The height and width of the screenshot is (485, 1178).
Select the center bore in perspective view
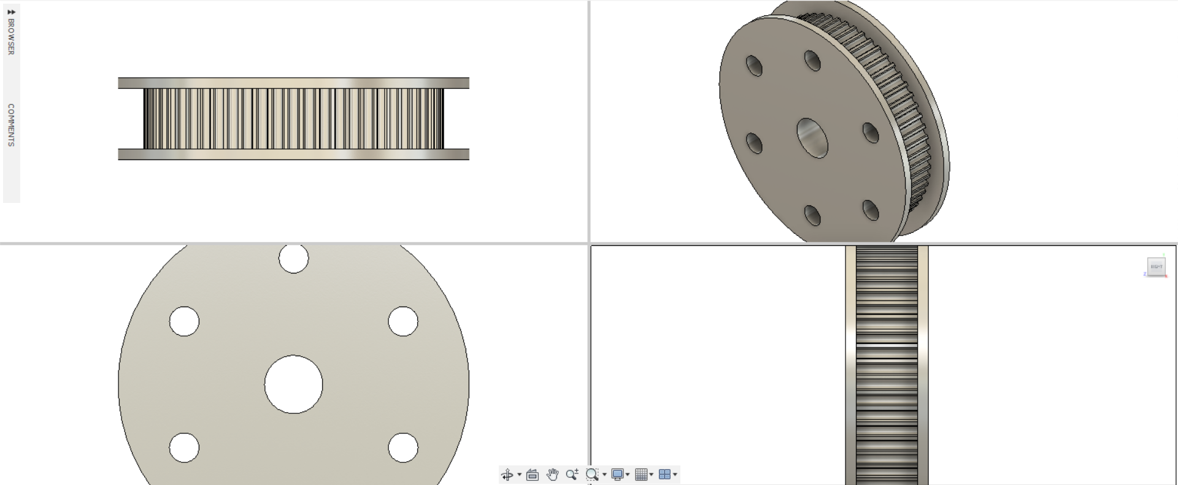click(x=812, y=138)
